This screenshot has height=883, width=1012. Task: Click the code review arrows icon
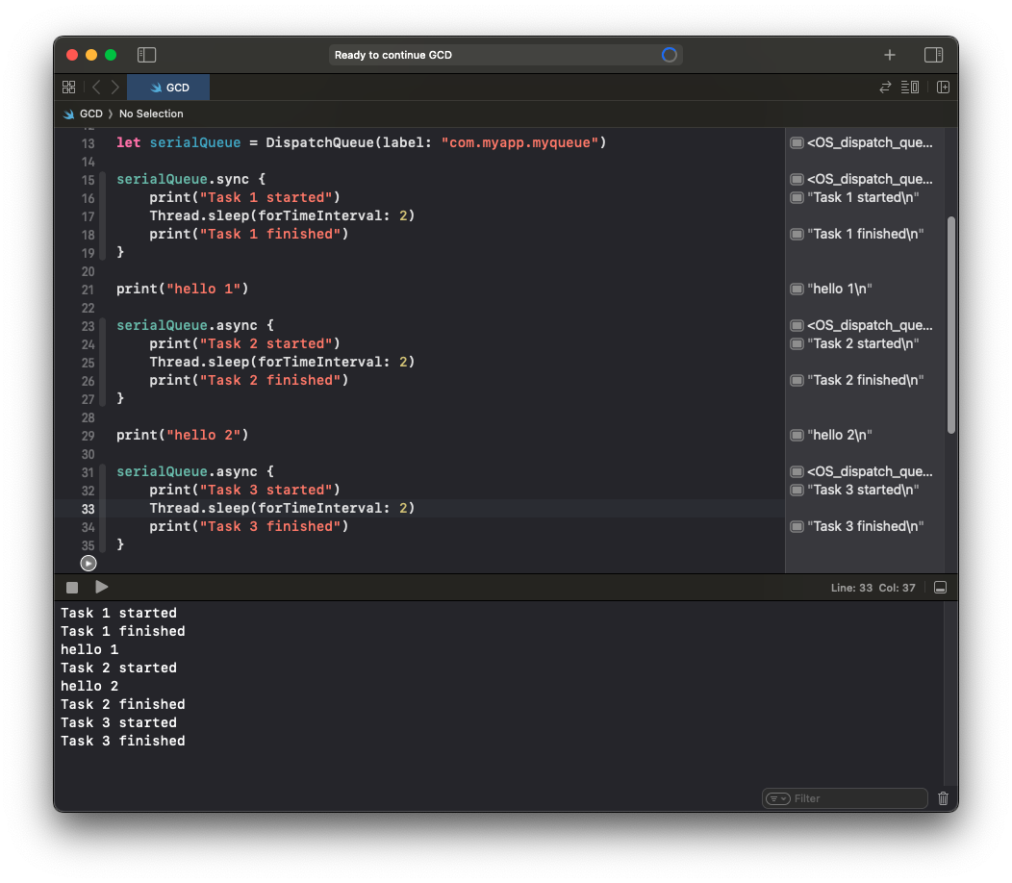885,88
